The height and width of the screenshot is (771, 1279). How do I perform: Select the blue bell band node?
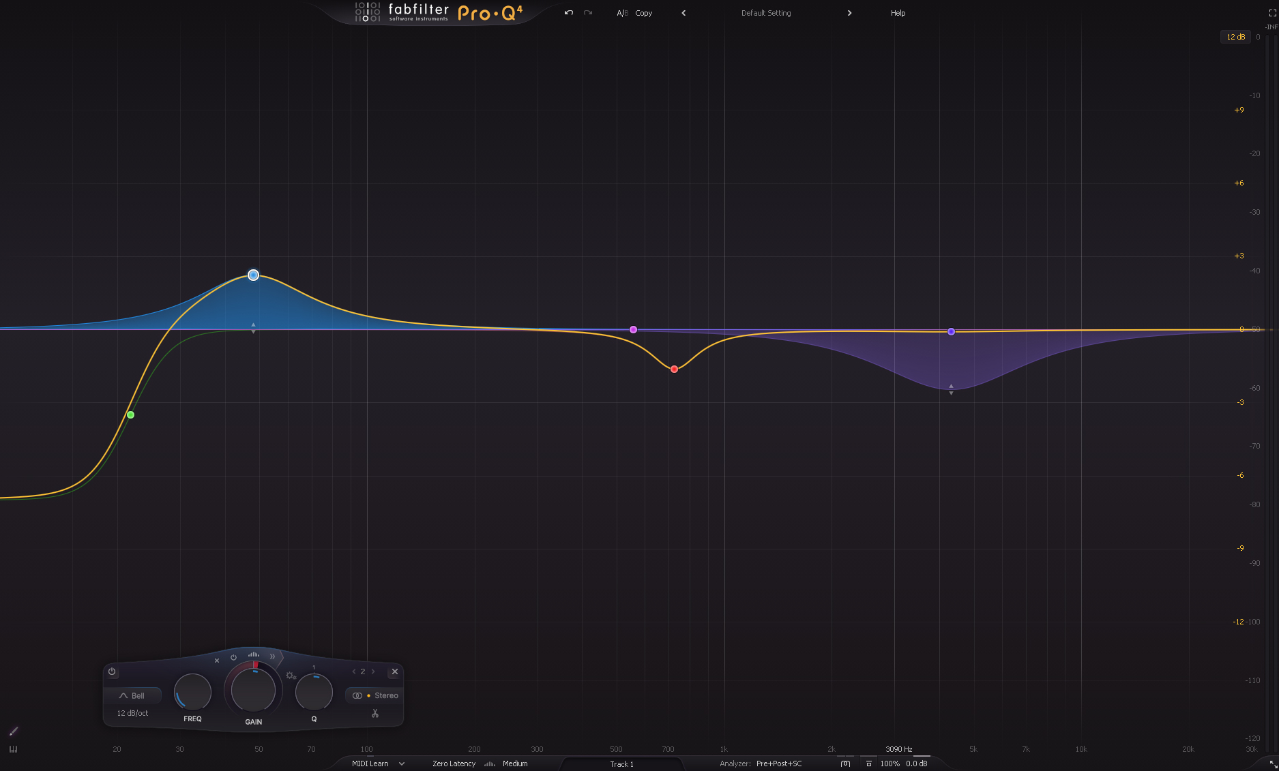point(254,275)
